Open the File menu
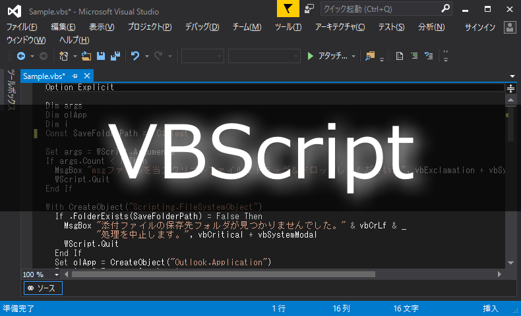The width and height of the screenshot is (521, 316). [22, 27]
